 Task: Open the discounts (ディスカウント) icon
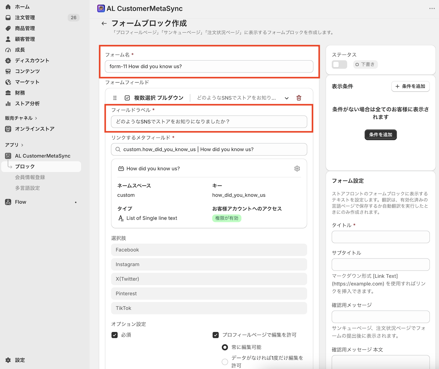click(8, 61)
